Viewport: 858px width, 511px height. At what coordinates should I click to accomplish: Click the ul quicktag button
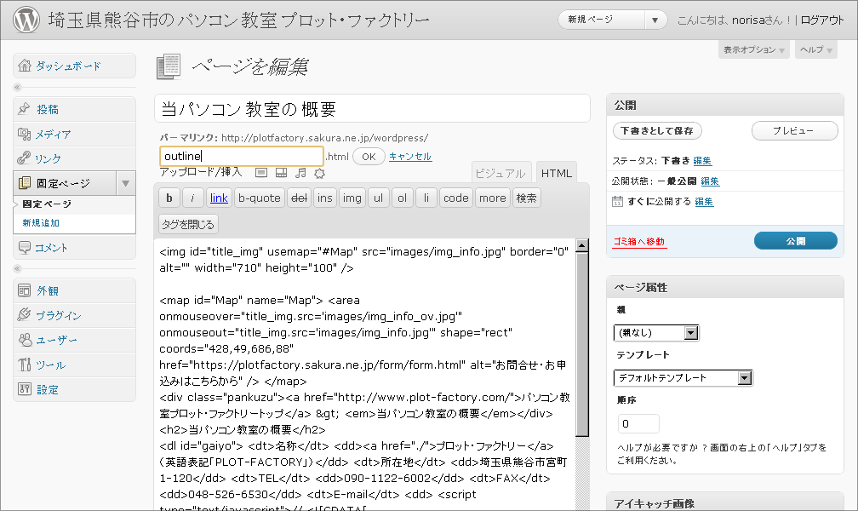click(378, 198)
